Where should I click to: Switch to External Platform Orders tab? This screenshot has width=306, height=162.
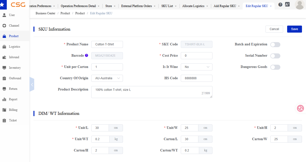pos(137,6)
